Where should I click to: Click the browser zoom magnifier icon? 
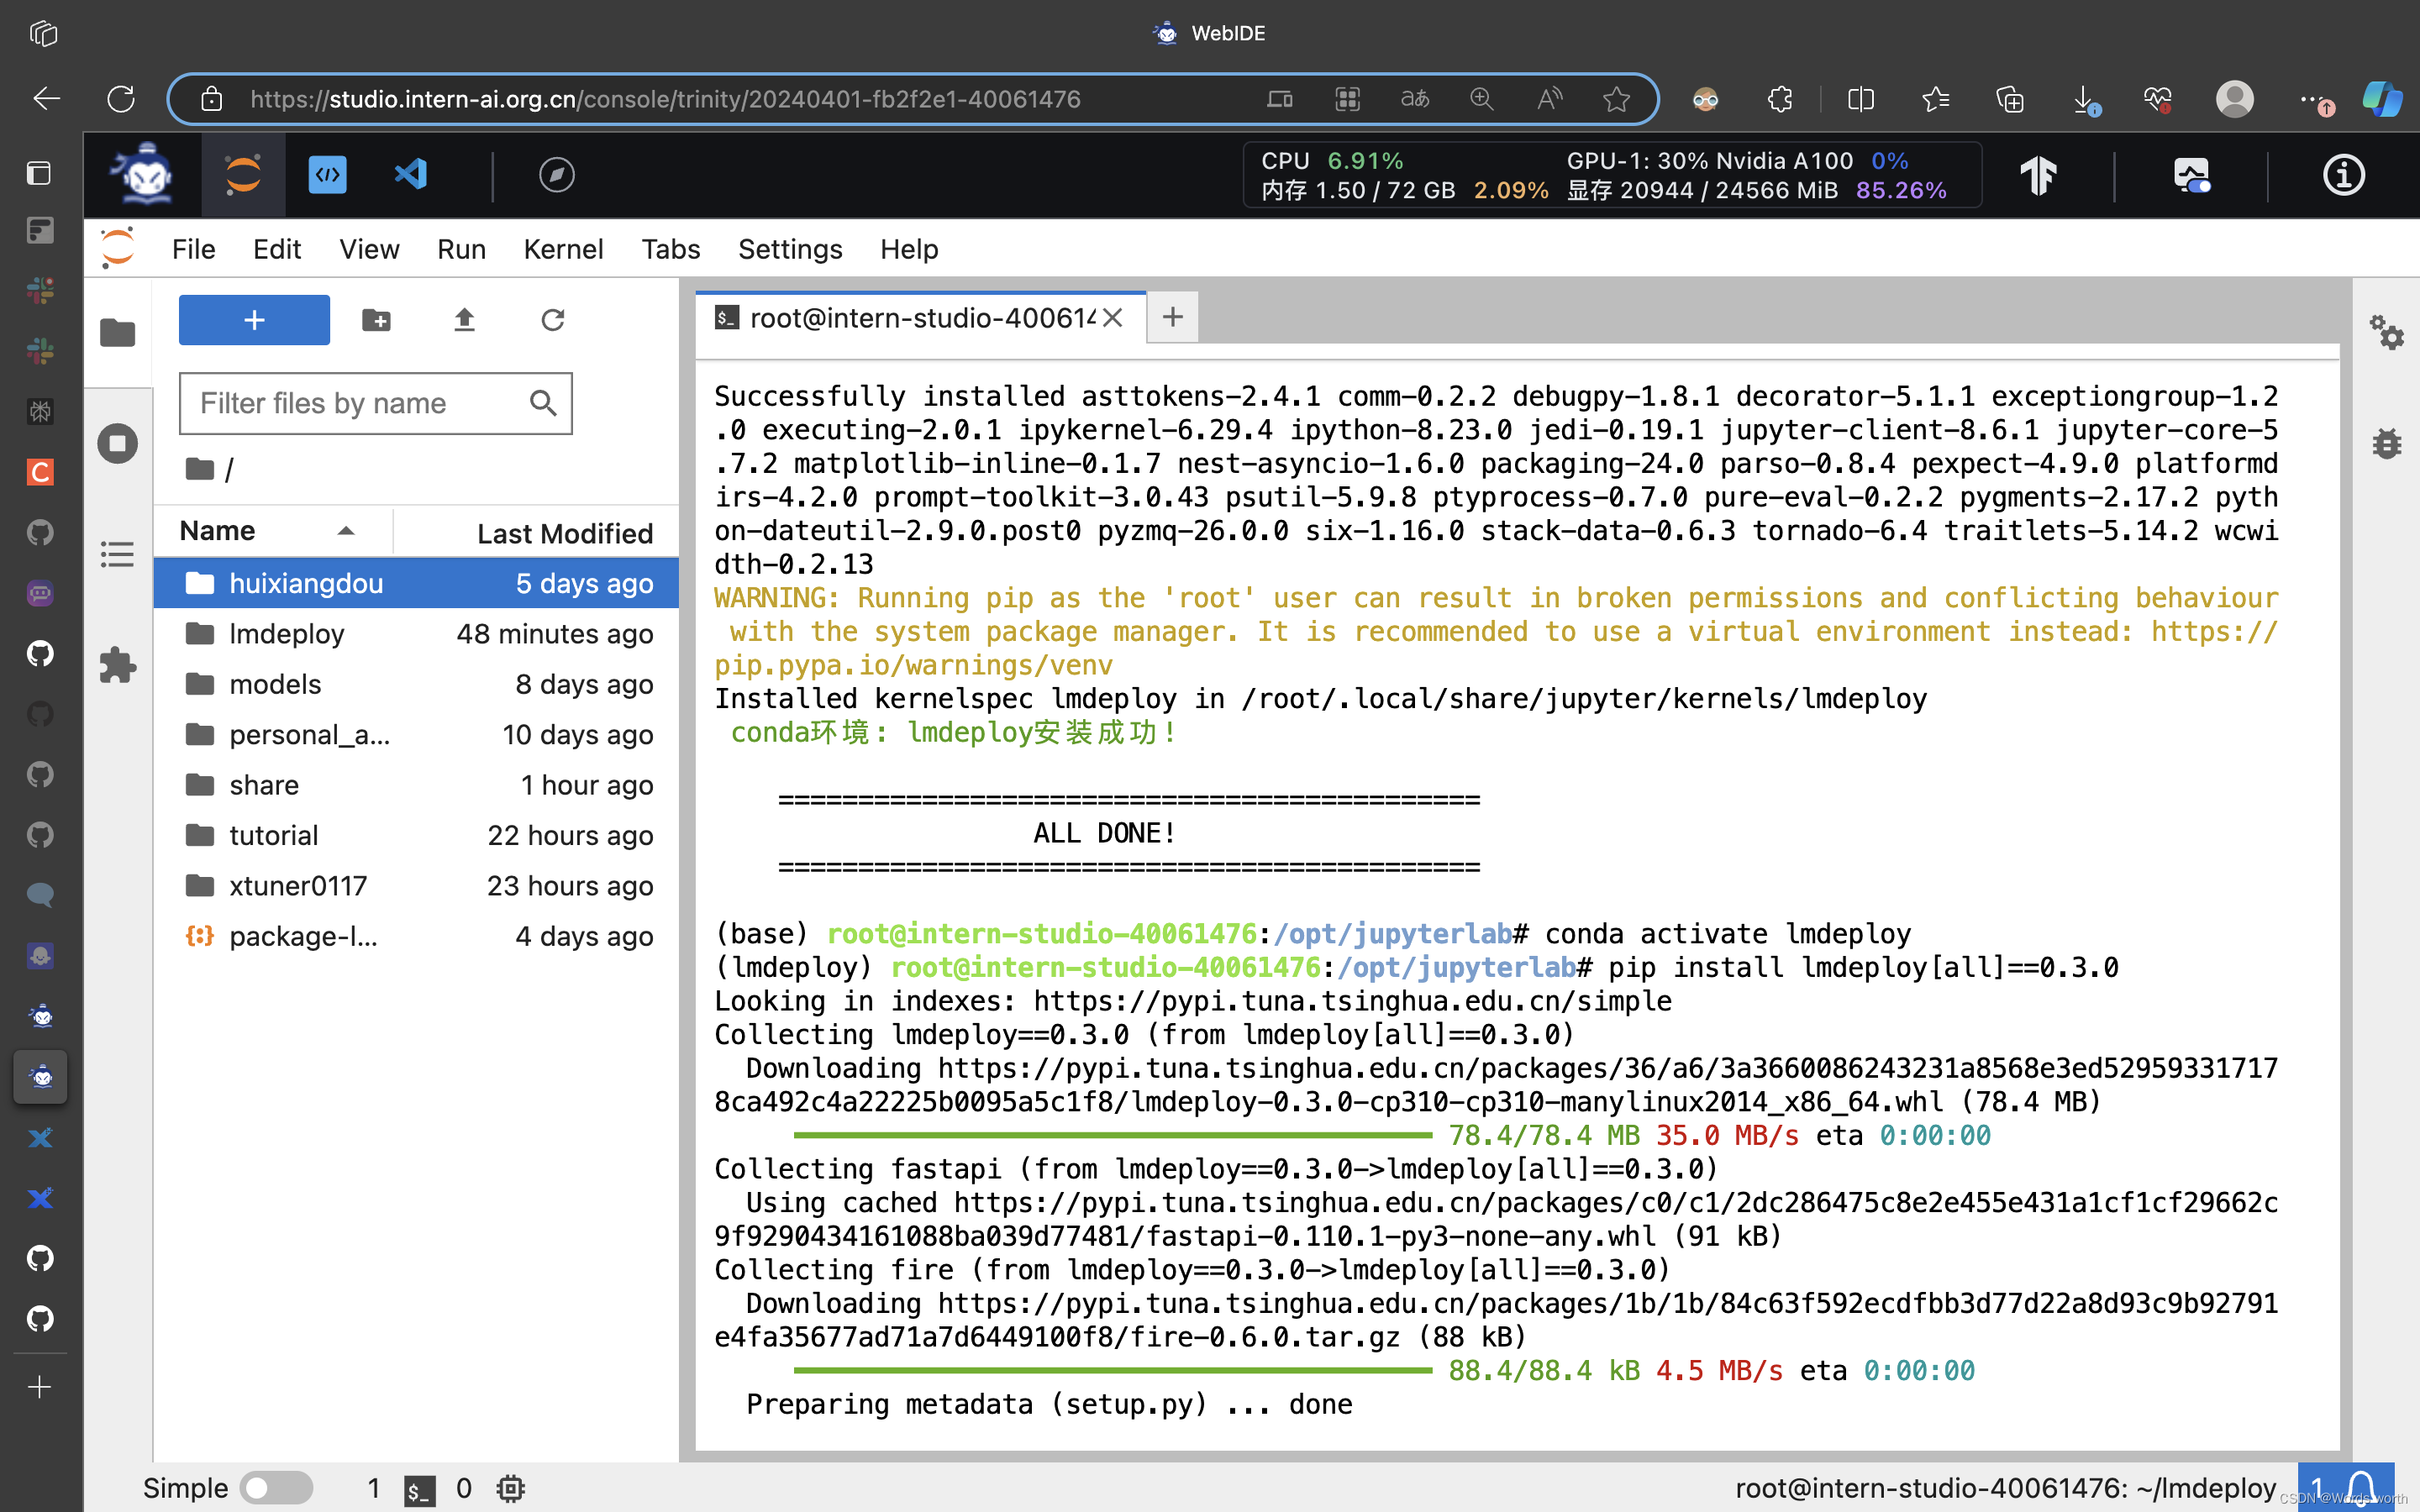click(1482, 99)
